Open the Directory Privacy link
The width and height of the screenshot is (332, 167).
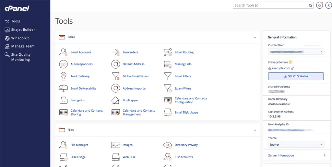click(x=186, y=145)
